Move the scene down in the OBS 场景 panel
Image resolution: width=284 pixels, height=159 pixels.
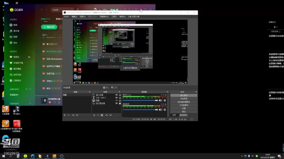pyautogui.click(x=77, y=115)
